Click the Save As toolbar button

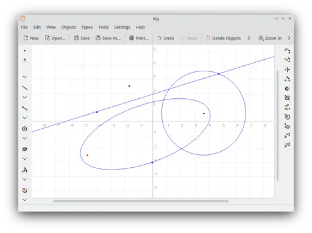click(108, 38)
